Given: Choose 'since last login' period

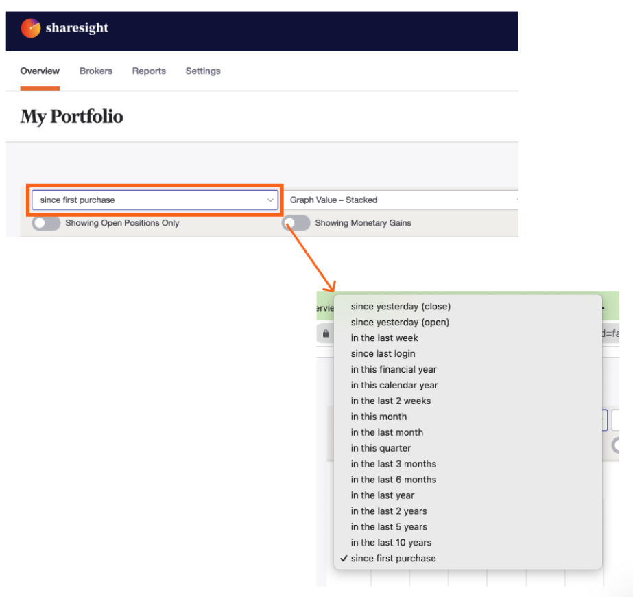Looking at the screenshot, I should (x=468, y=354).
